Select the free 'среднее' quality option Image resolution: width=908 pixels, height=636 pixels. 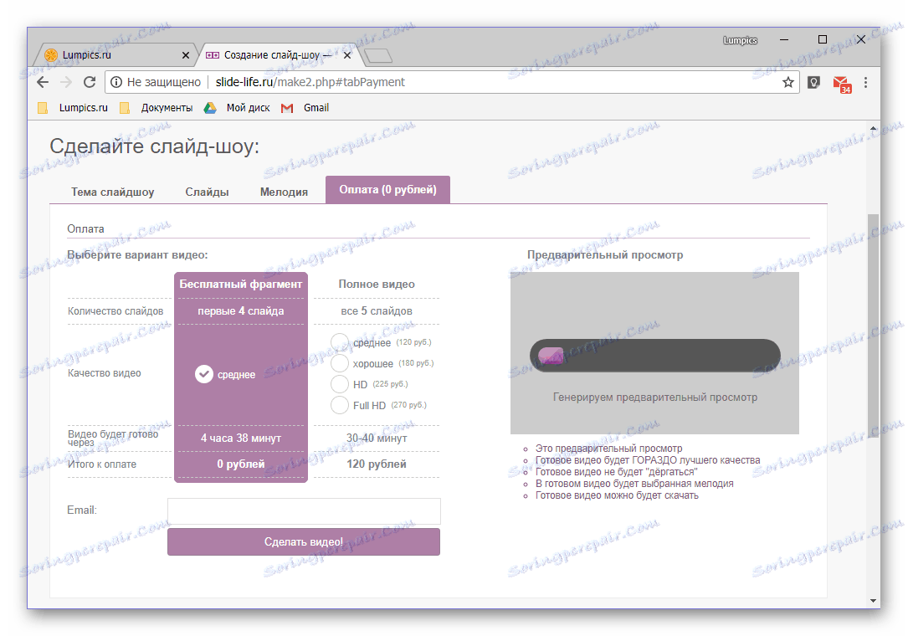click(204, 374)
